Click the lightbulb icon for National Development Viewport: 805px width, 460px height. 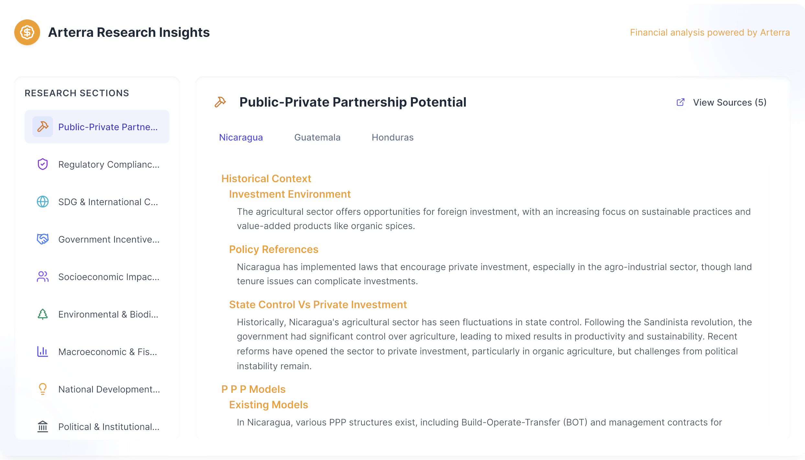click(x=43, y=389)
